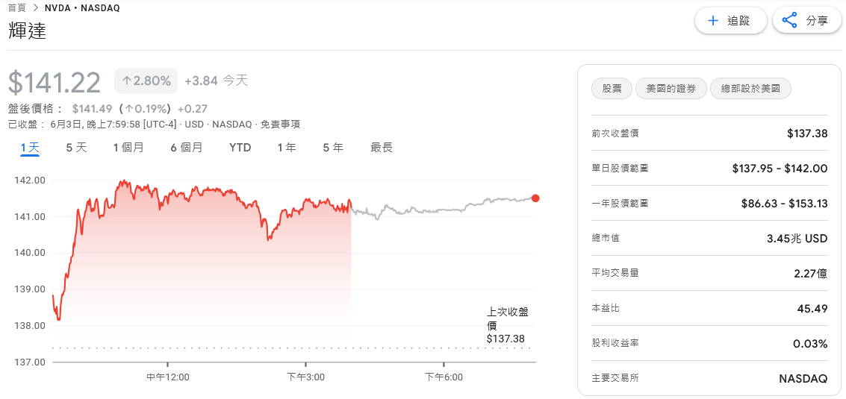Switch chart to 5 年 range
The height and width of the screenshot is (399, 846).
(333, 148)
